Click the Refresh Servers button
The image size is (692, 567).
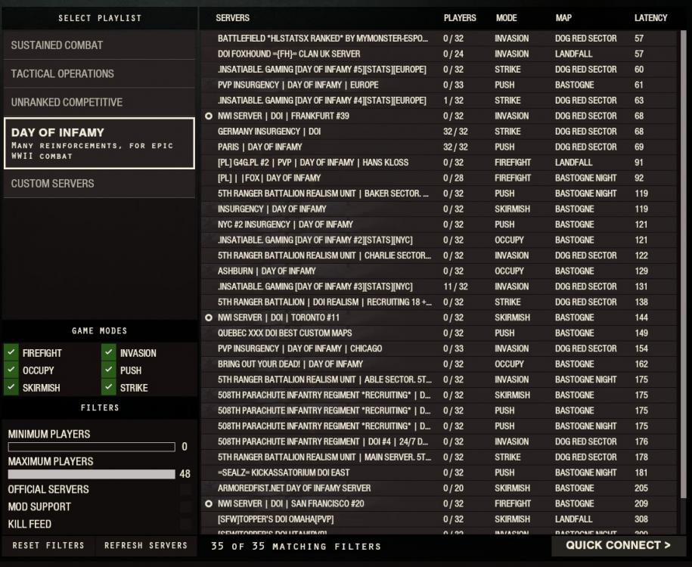(x=146, y=545)
